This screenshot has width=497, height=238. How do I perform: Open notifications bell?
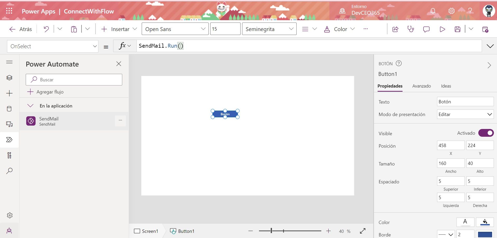click(x=433, y=11)
